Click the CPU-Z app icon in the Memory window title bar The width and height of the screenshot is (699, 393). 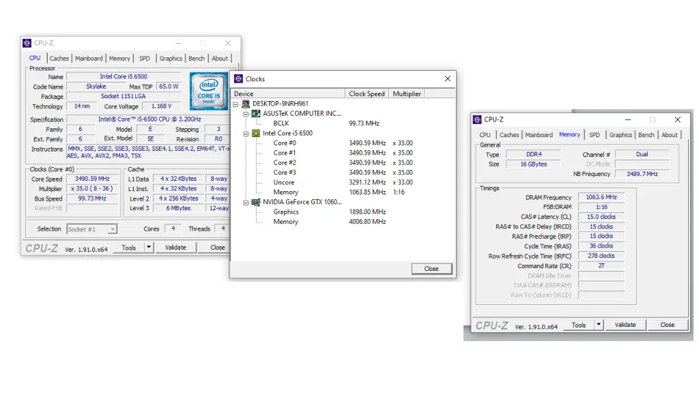(477, 119)
